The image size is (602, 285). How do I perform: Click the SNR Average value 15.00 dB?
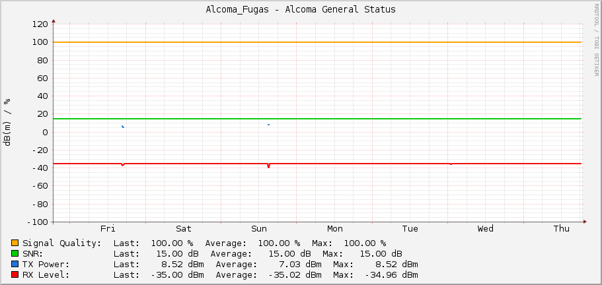[289, 253]
